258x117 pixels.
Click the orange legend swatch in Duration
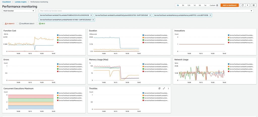point(143,38)
